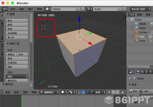This screenshot has width=153, height=107.
Task: Click the 平滑顶点 button
Action: (x=17, y=63)
